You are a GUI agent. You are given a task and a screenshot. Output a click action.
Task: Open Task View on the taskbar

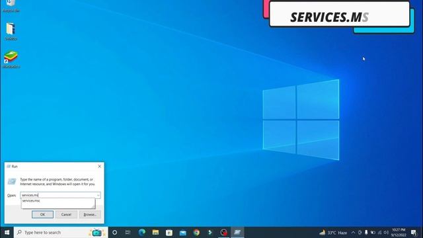(128, 232)
